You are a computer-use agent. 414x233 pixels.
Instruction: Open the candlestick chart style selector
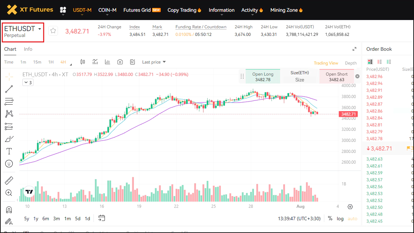tap(82, 62)
